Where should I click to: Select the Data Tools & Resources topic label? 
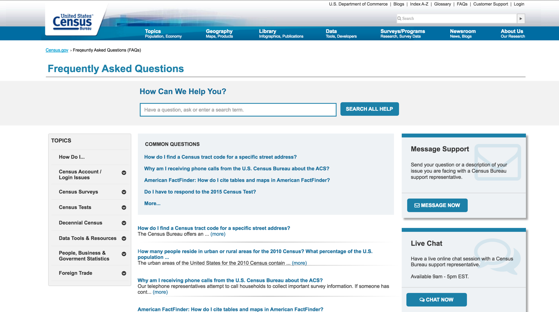[x=88, y=239]
